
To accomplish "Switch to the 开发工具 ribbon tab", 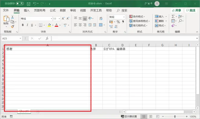I will (x=96, y=10).
